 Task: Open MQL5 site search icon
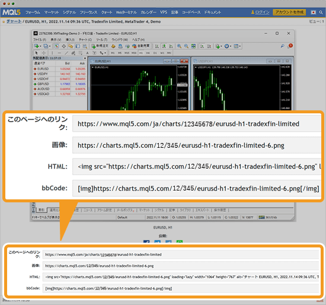(x=321, y=12)
